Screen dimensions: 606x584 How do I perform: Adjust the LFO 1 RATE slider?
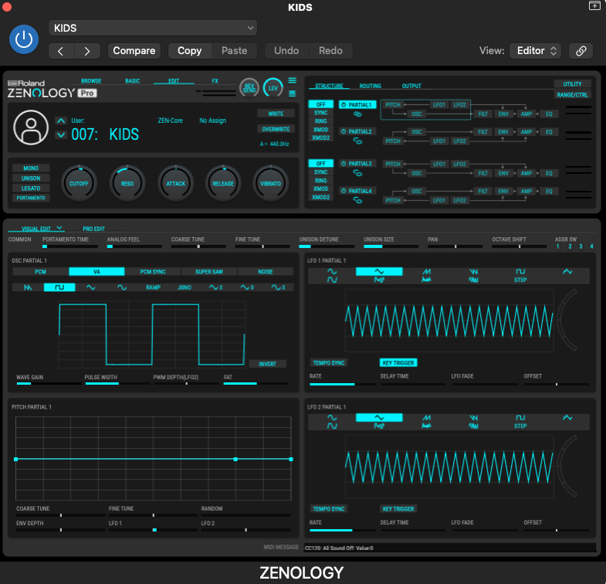point(343,385)
